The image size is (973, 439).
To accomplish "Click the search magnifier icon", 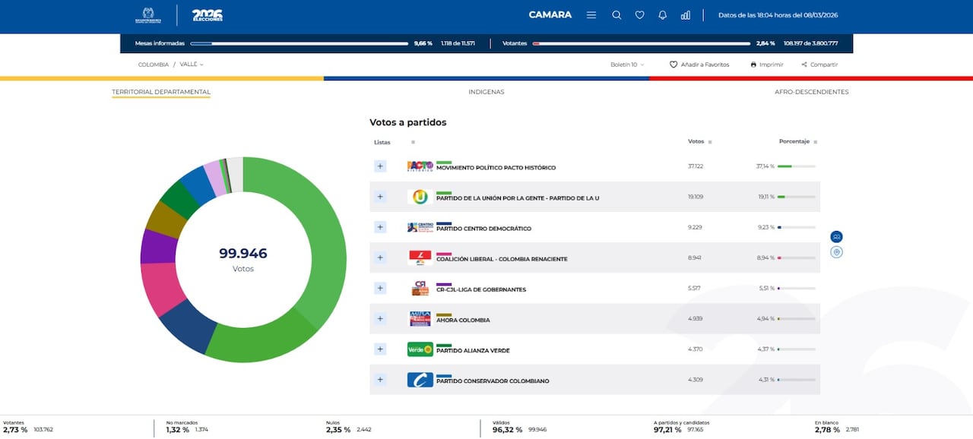I will pyautogui.click(x=616, y=15).
